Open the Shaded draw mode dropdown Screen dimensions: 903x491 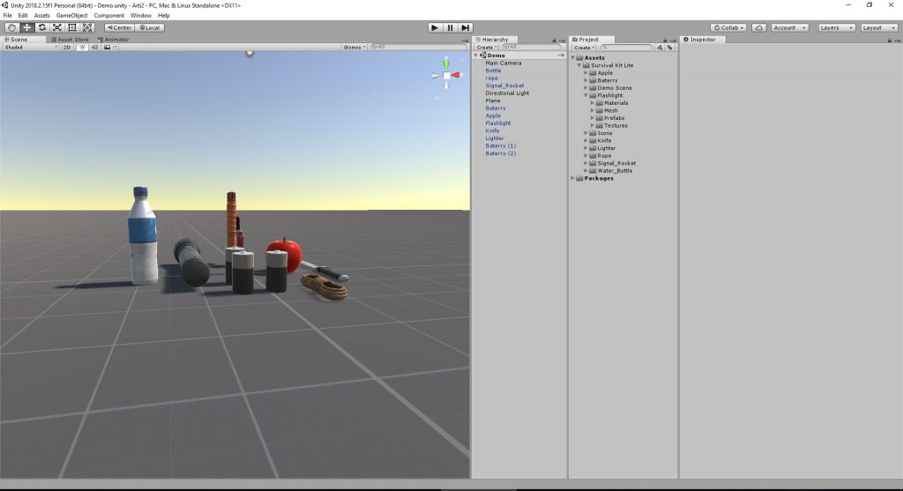pyautogui.click(x=30, y=48)
